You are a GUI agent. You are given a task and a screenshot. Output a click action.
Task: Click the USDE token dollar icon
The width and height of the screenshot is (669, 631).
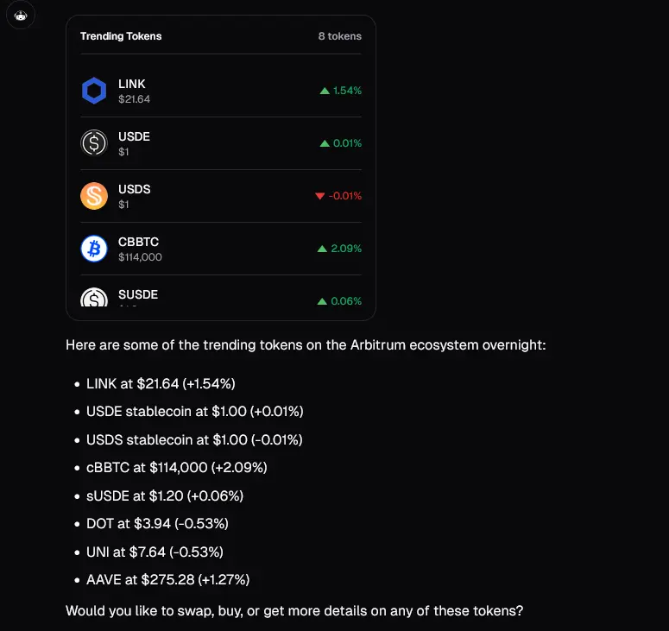(94, 143)
